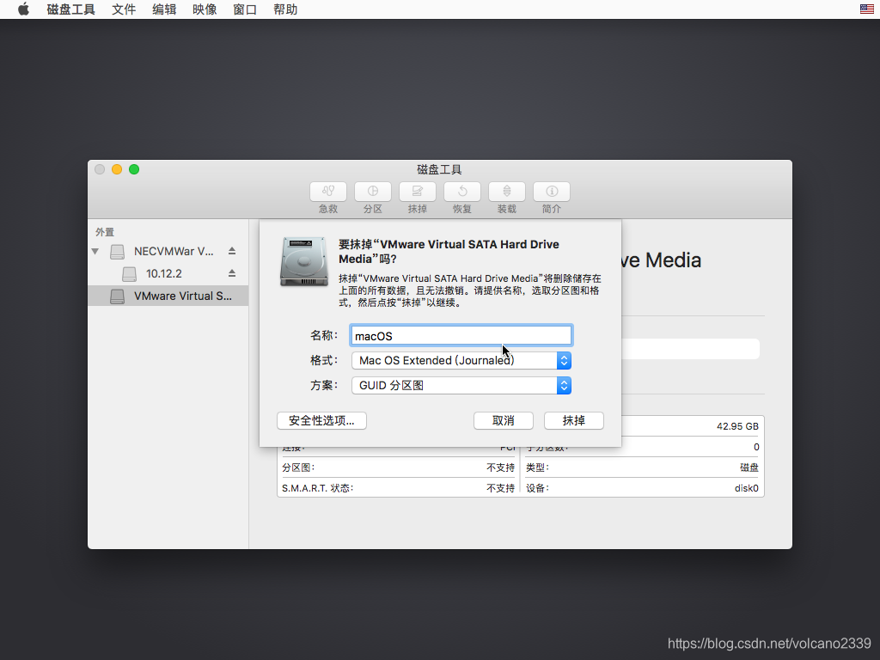Select the 10.12.2 volume row
The height and width of the screenshot is (660, 880).
[x=168, y=274]
